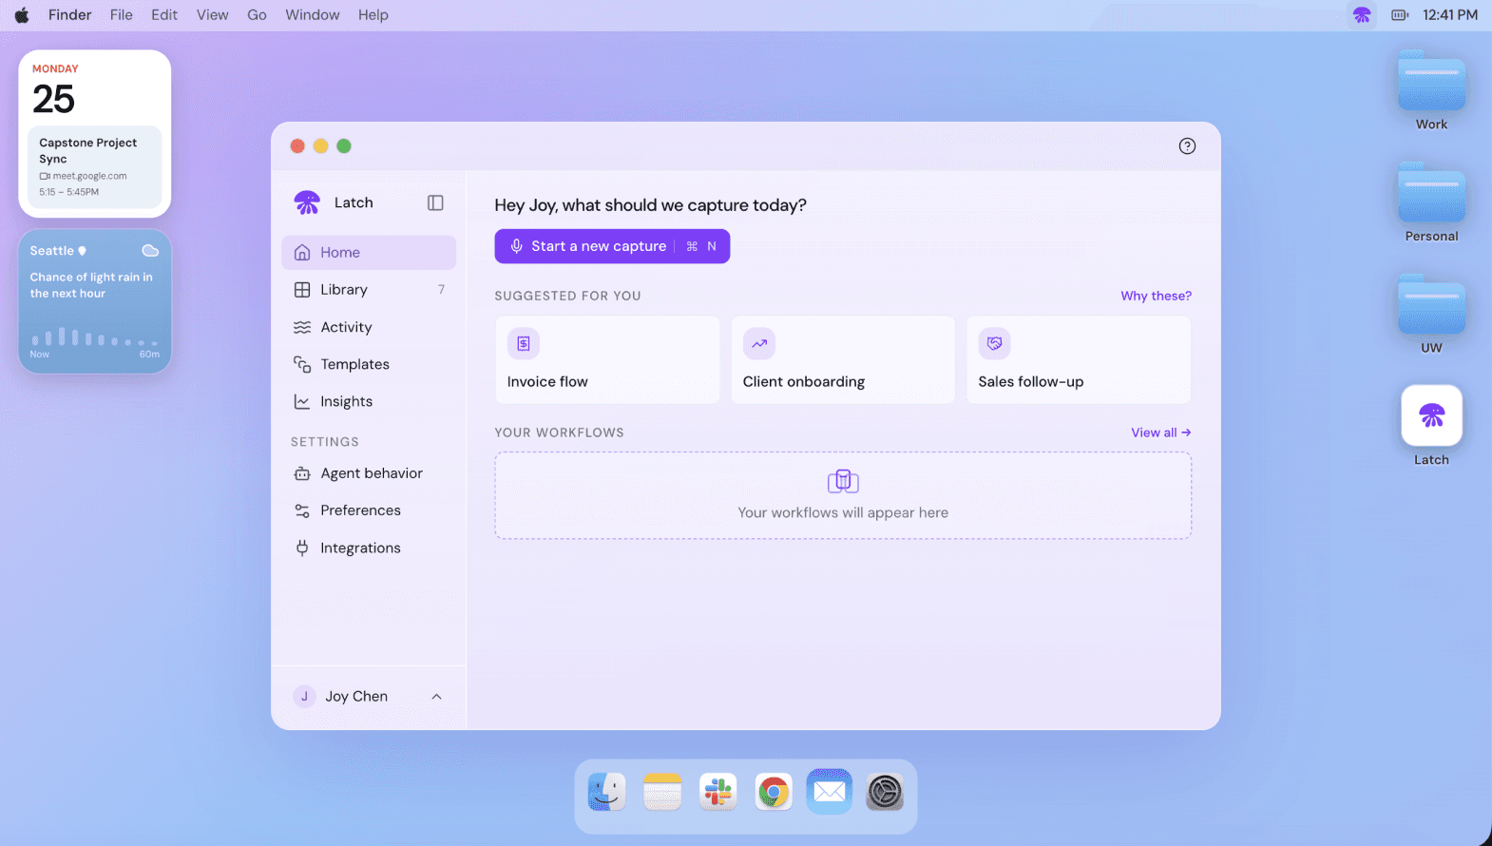Screen dimensions: 1492x846
Task: Open the UW folder on desktop
Action: pyautogui.click(x=1431, y=315)
